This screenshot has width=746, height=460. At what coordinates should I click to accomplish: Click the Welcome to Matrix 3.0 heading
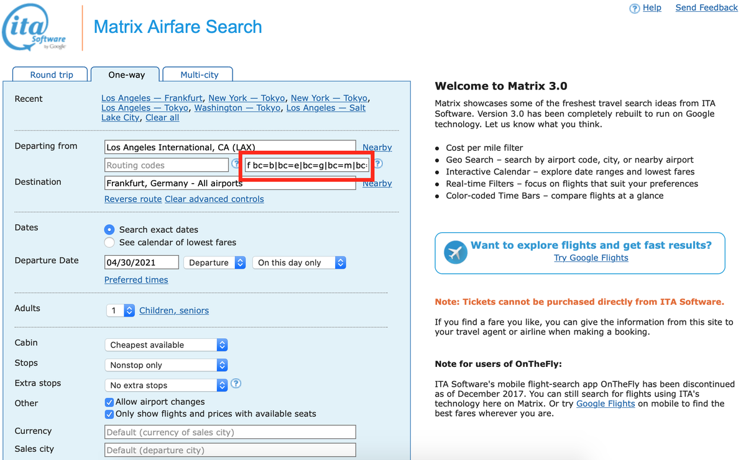(501, 86)
